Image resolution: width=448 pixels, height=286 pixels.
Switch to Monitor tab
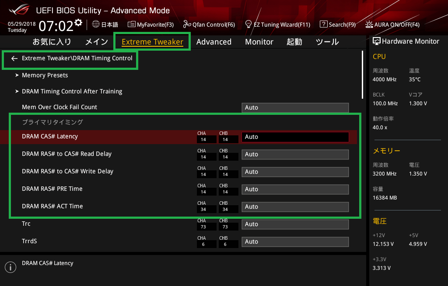259,41
